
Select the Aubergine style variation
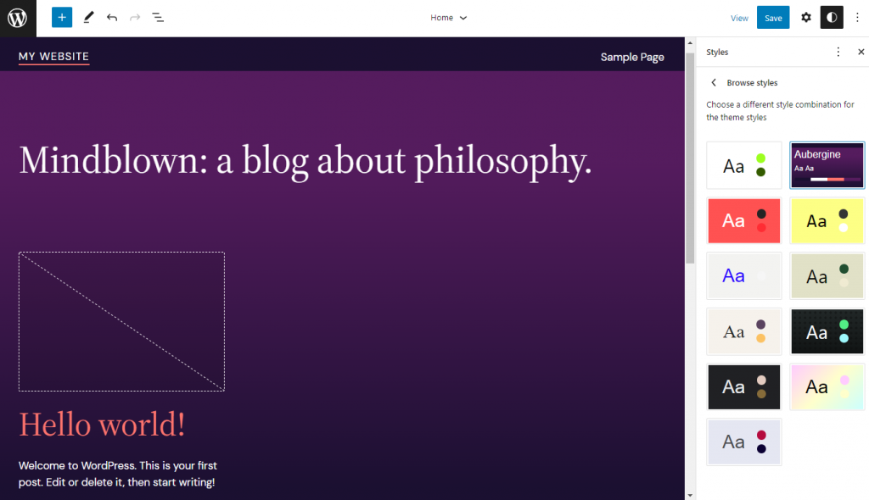[827, 166]
